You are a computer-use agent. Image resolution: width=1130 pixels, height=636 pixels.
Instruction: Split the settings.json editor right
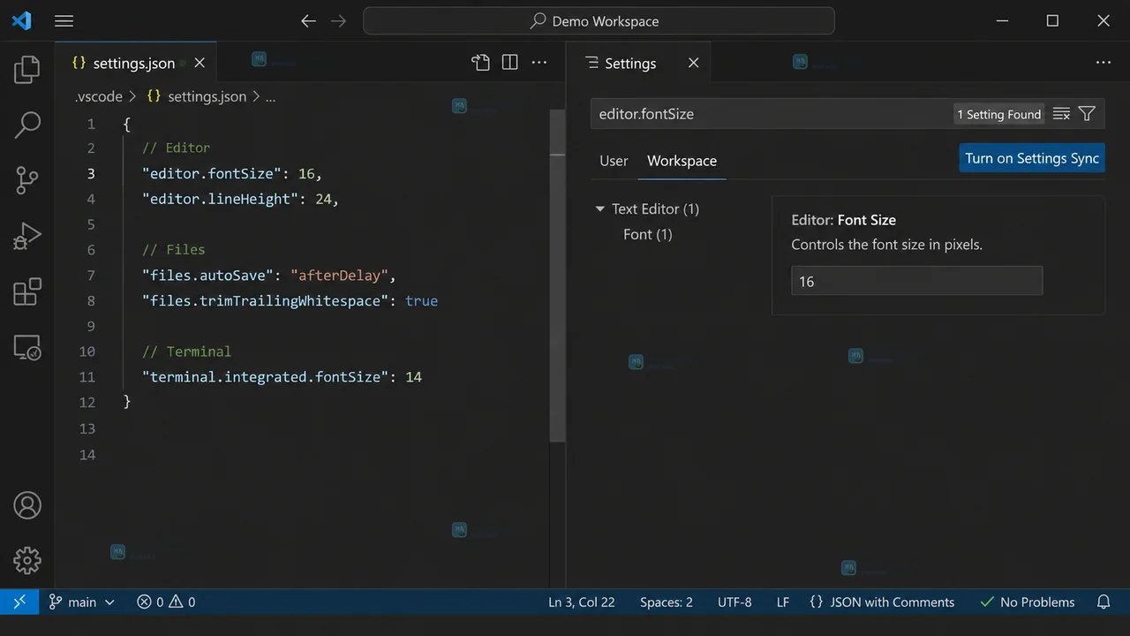(x=509, y=63)
